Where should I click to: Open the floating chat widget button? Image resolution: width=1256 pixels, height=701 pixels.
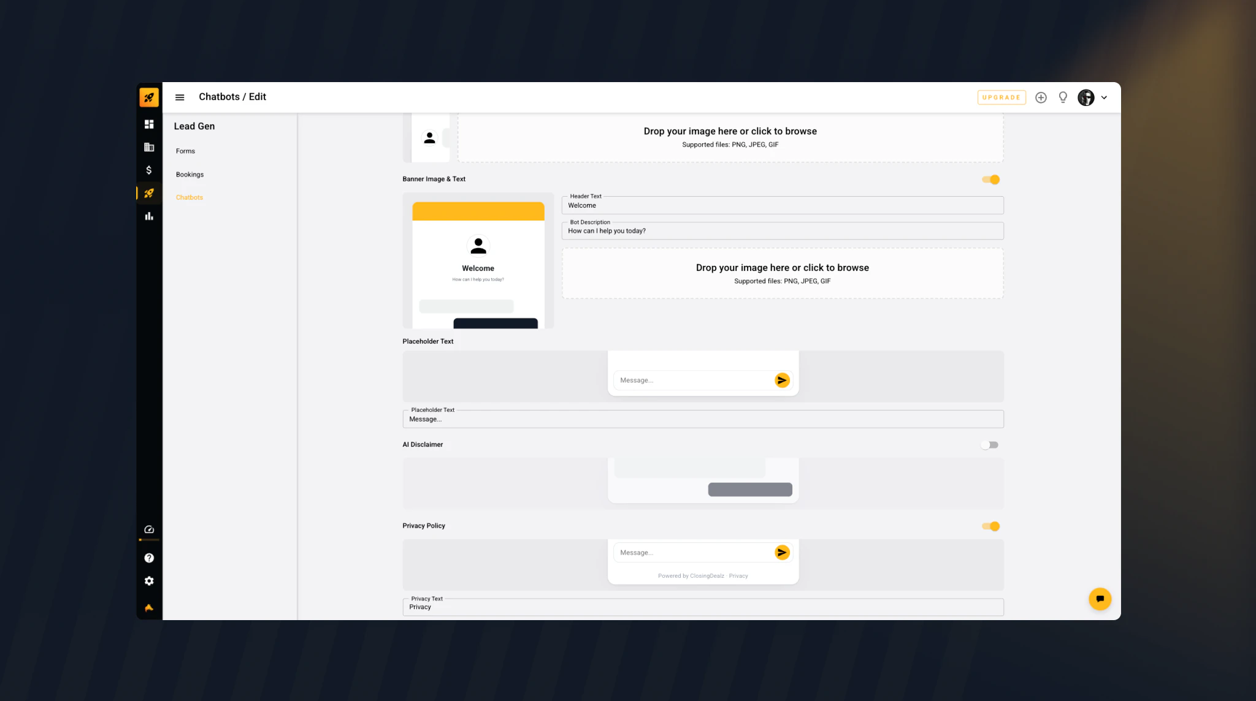click(x=1100, y=599)
